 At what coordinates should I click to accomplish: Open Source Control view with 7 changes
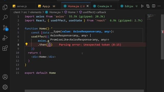[x=5, y=28]
